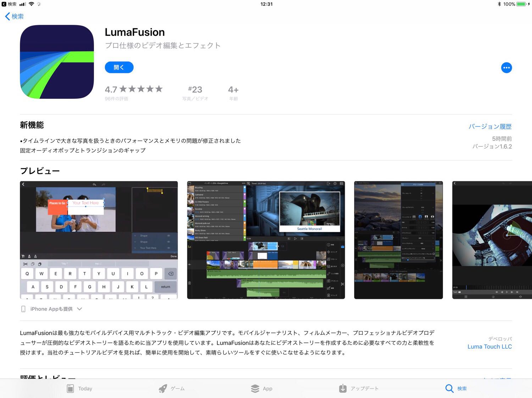Switch to the Today tab

click(79, 388)
